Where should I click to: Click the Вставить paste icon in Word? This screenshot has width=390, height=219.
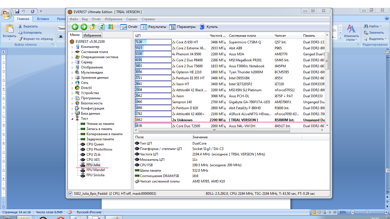[10, 29]
